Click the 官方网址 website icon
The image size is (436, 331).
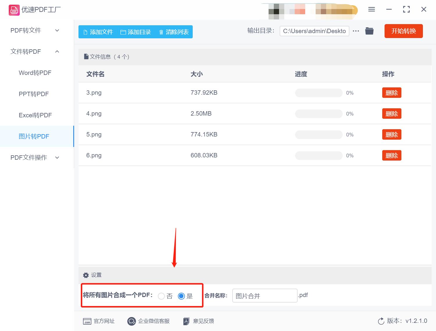pyautogui.click(x=87, y=321)
